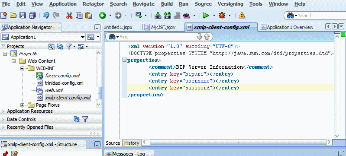Select faces-config.xml in the project tree

click(x=62, y=76)
